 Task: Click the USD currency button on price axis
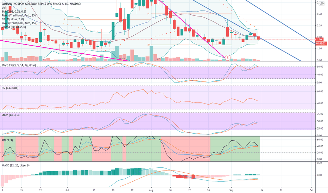322,4
